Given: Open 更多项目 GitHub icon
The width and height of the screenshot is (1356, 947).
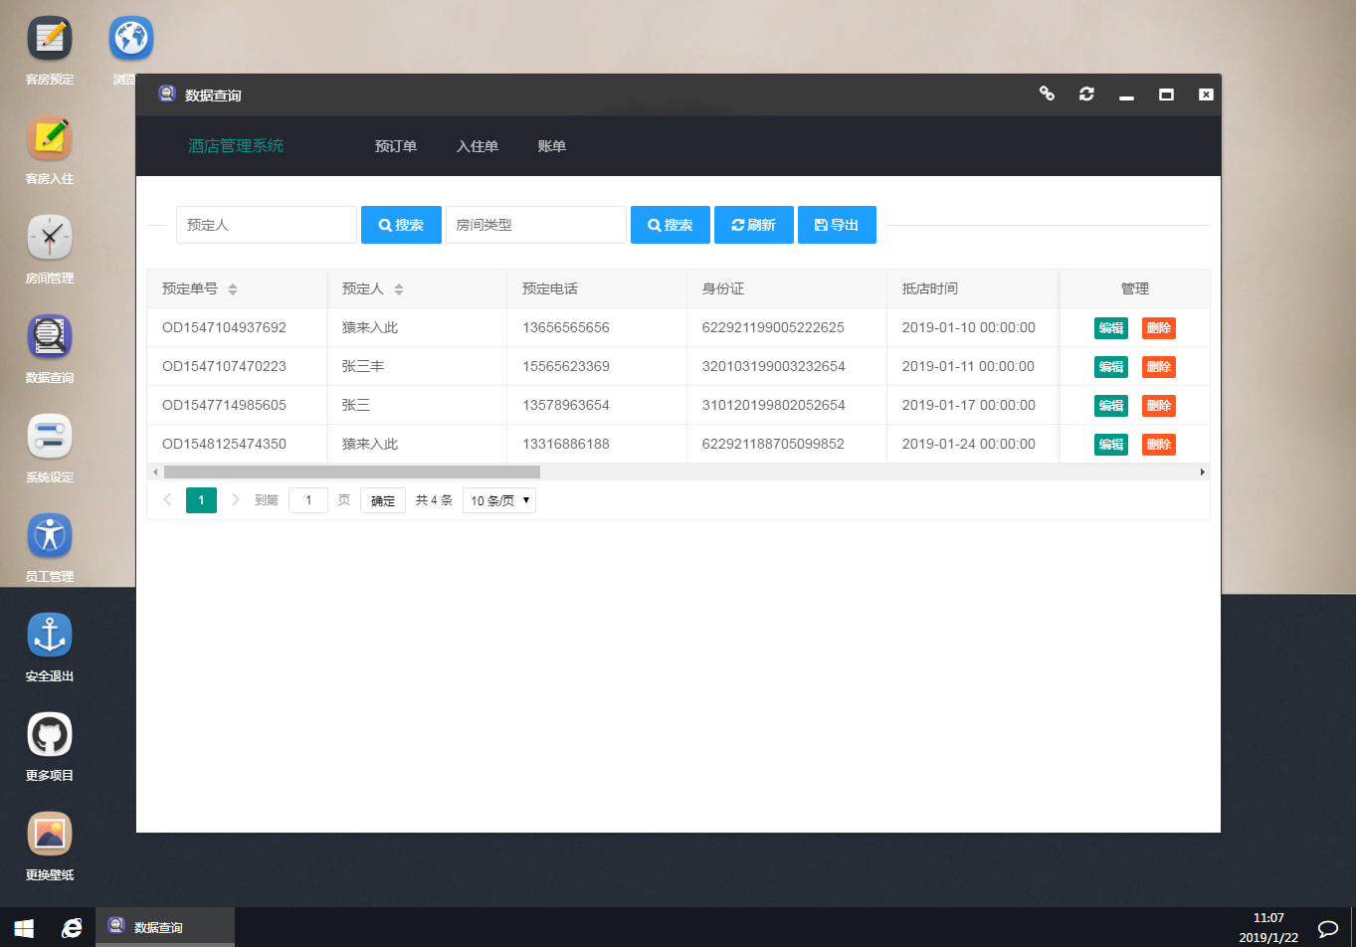Looking at the screenshot, I should (x=50, y=736).
